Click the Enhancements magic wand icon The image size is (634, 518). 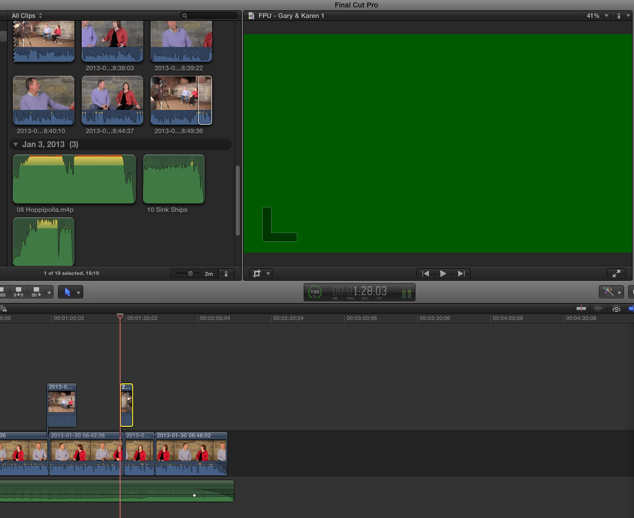(608, 292)
